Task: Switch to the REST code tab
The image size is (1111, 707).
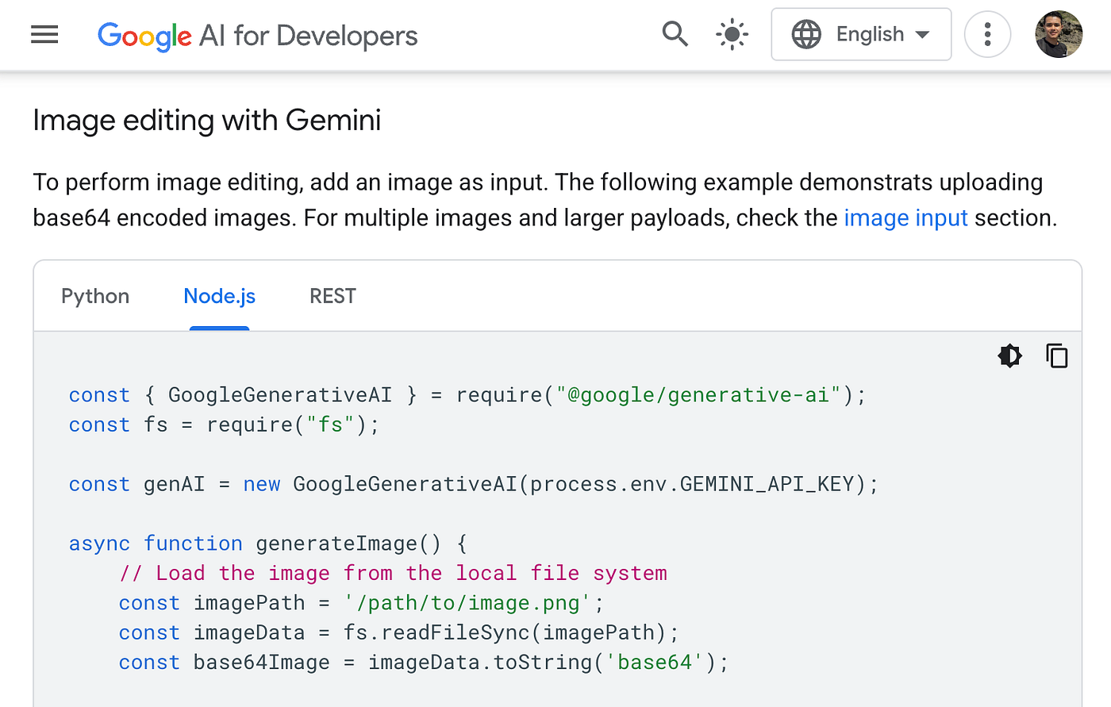Action: pyautogui.click(x=333, y=296)
